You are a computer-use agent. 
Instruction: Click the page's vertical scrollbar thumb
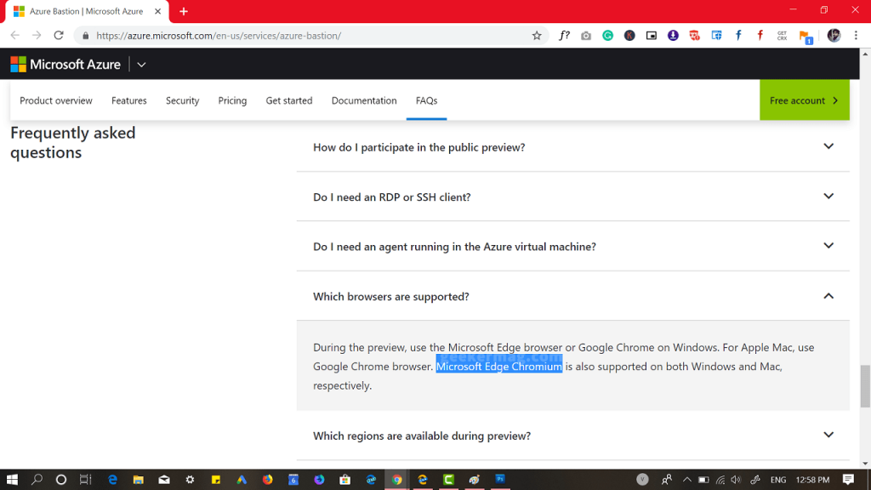pos(865,385)
